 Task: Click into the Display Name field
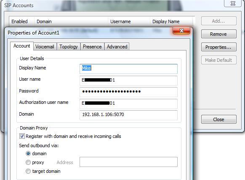pyautogui.click(x=128, y=69)
